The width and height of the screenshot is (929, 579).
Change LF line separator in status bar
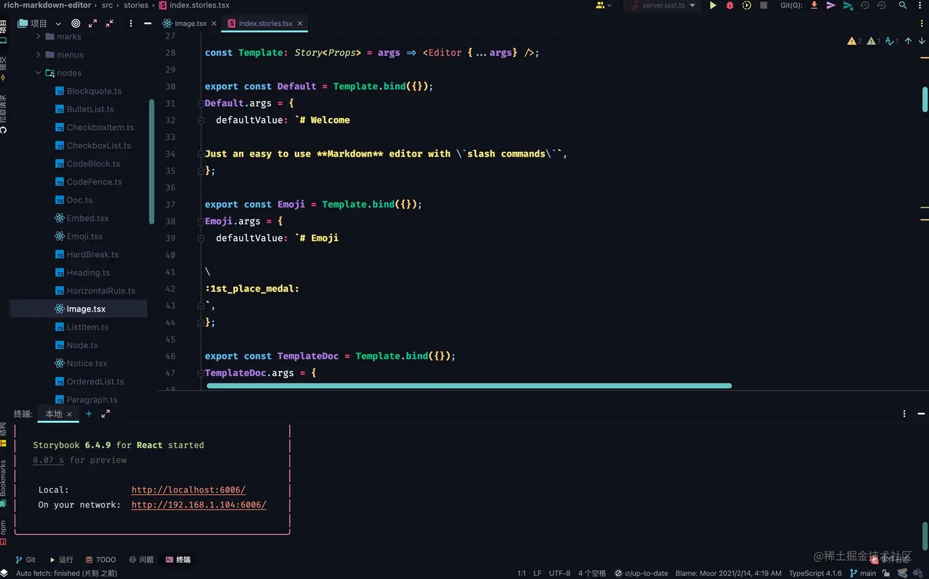(x=538, y=573)
